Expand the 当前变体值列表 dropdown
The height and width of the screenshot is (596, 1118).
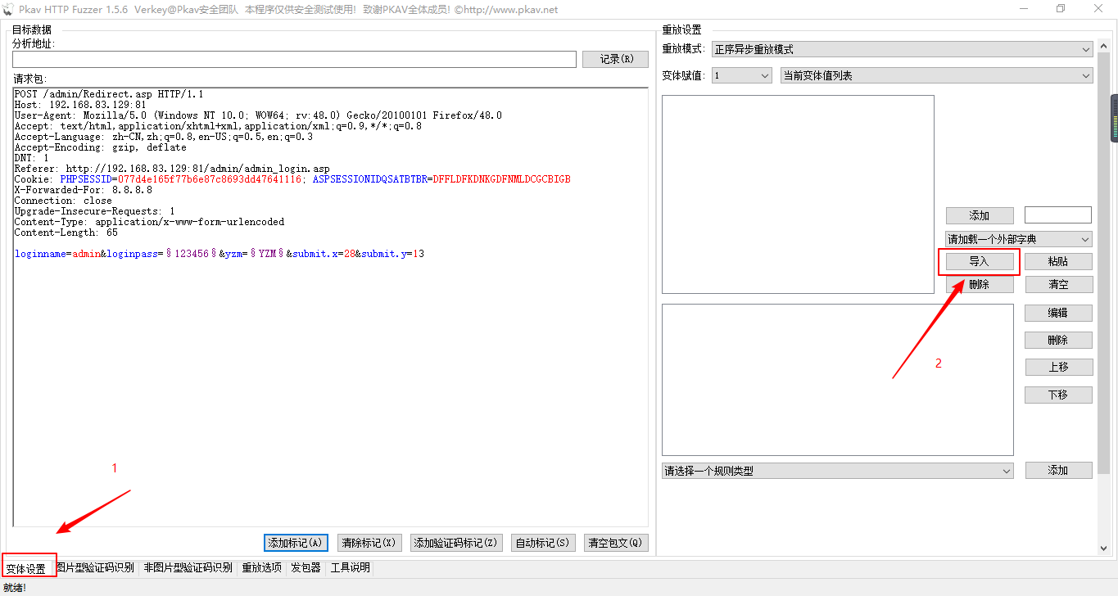tap(1085, 74)
